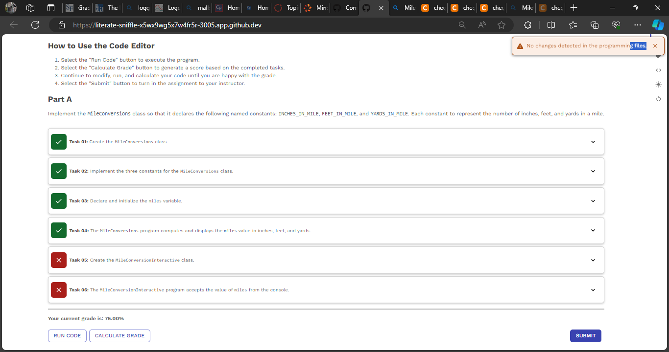The height and width of the screenshot is (352, 669).
Task: Select the Minecraft browser tab
Action: click(x=315, y=8)
